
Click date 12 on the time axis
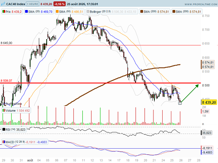click(92, 160)
